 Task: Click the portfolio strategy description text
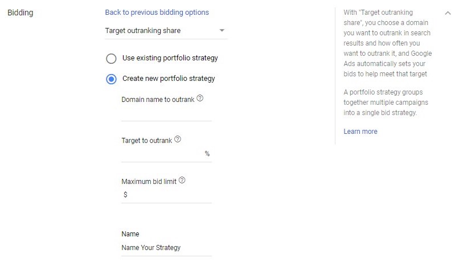point(386,103)
